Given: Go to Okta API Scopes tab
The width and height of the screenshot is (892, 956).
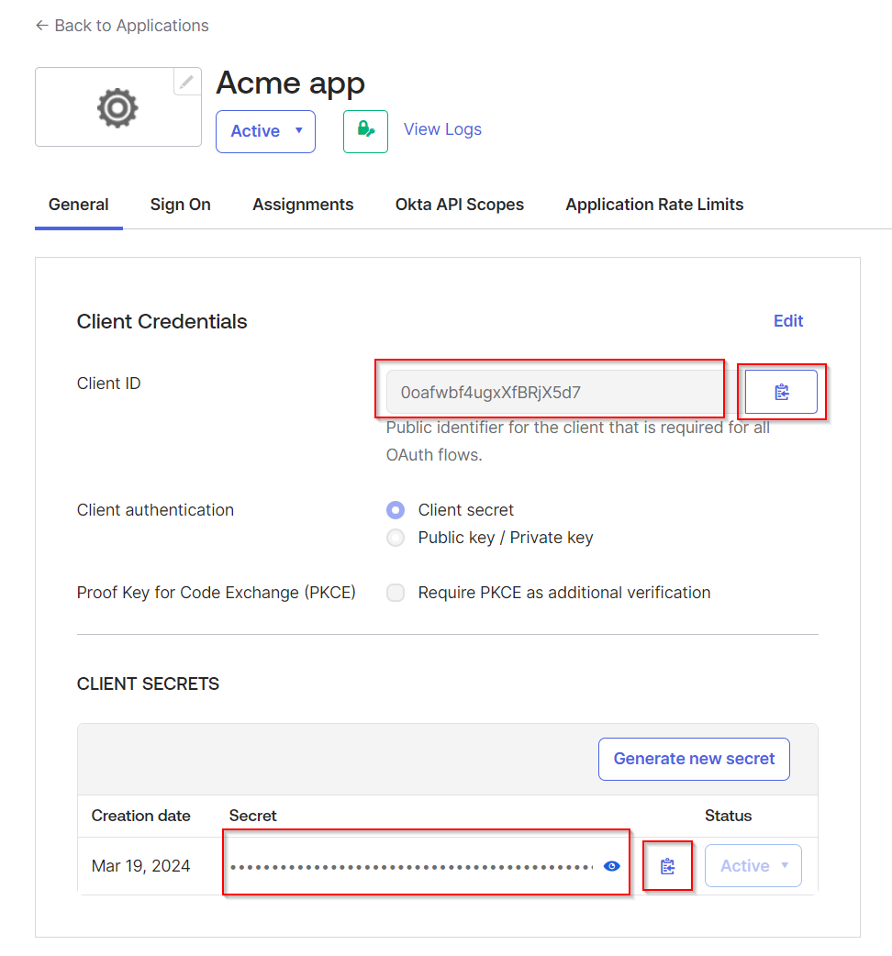Looking at the screenshot, I should point(460,205).
